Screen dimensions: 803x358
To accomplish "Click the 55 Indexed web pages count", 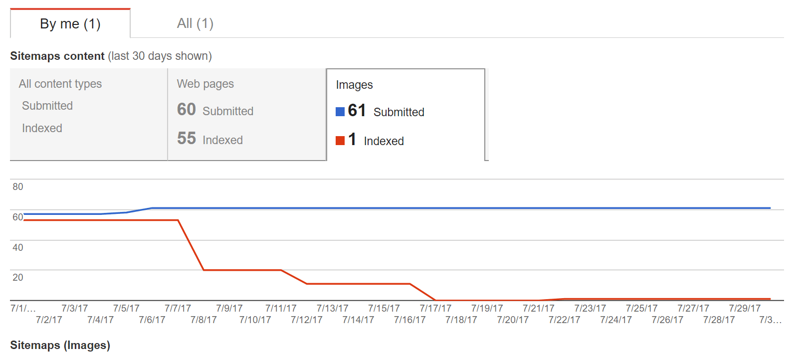I will [186, 139].
